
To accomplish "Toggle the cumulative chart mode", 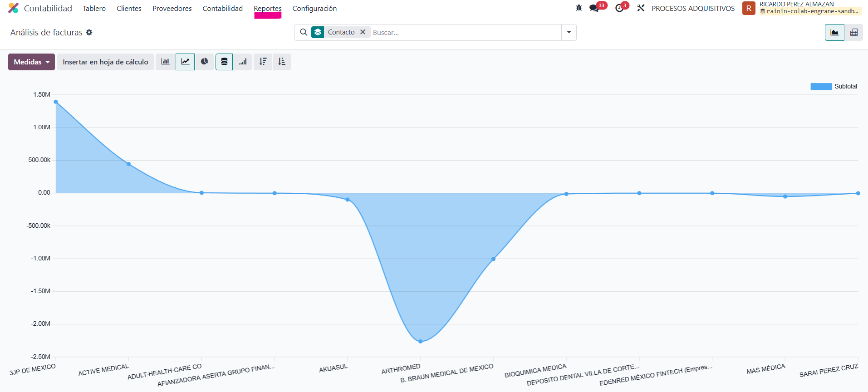I will coord(243,62).
